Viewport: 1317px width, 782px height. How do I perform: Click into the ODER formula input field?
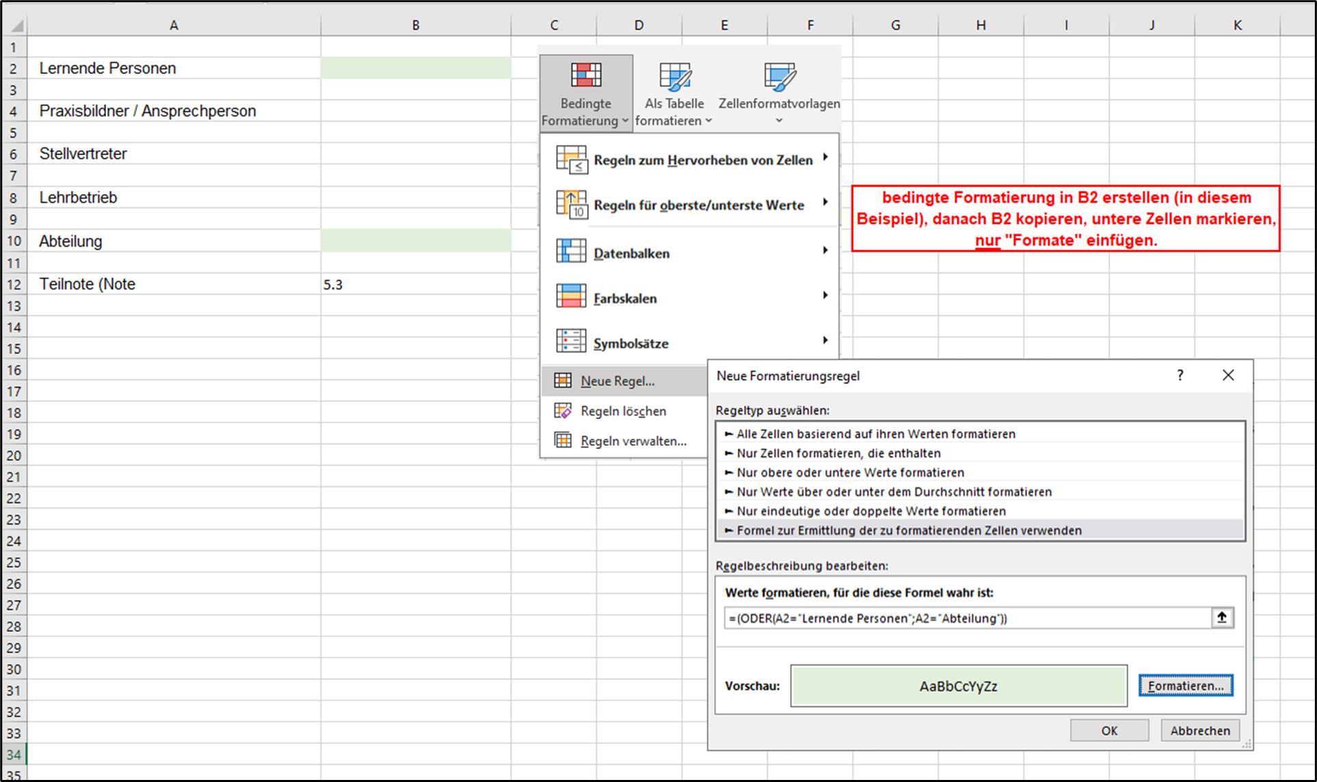(967, 618)
